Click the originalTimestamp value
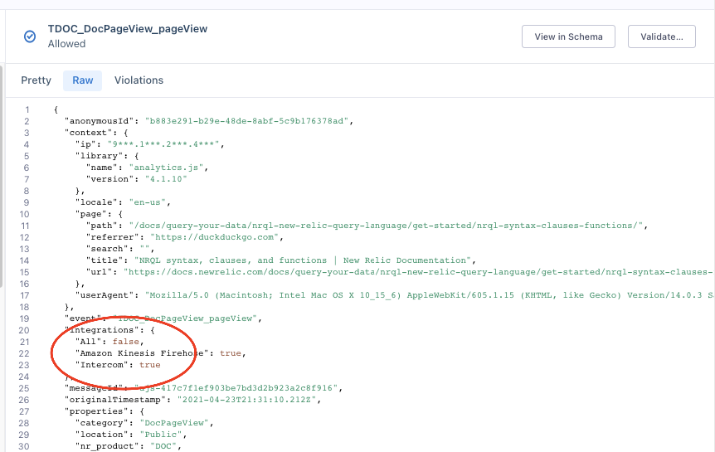 pyautogui.click(x=246, y=400)
